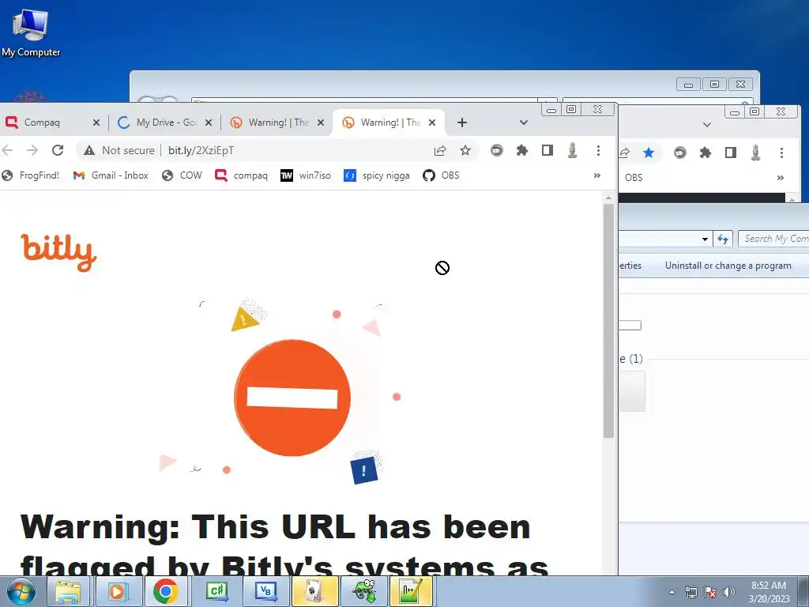The height and width of the screenshot is (607, 809).
Task: Close the Compaq tab
Action: pyautogui.click(x=96, y=123)
